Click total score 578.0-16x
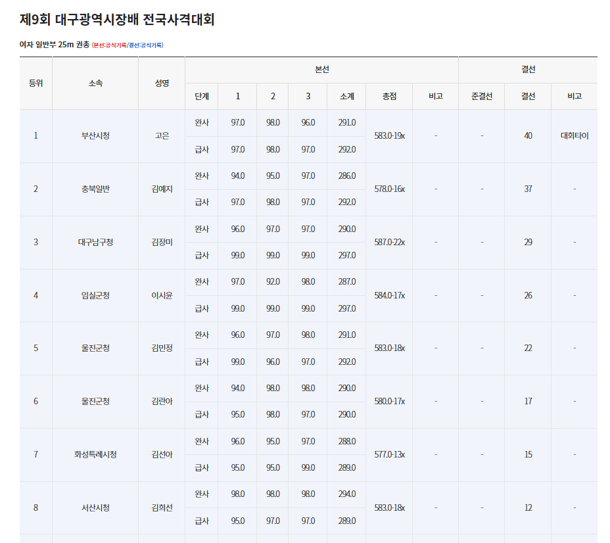 coord(389,189)
